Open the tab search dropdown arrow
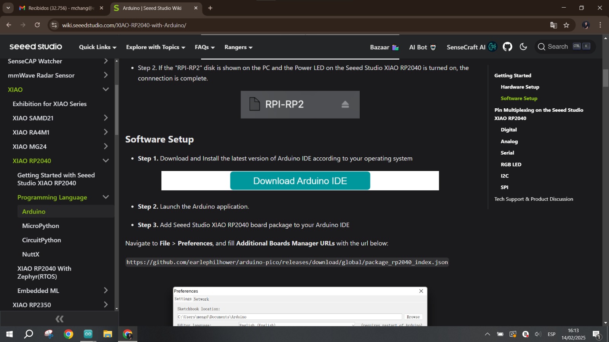The width and height of the screenshot is (609, 342). click(8, 8)
